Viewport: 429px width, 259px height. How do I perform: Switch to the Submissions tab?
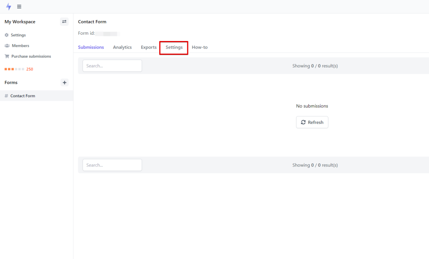91,47
